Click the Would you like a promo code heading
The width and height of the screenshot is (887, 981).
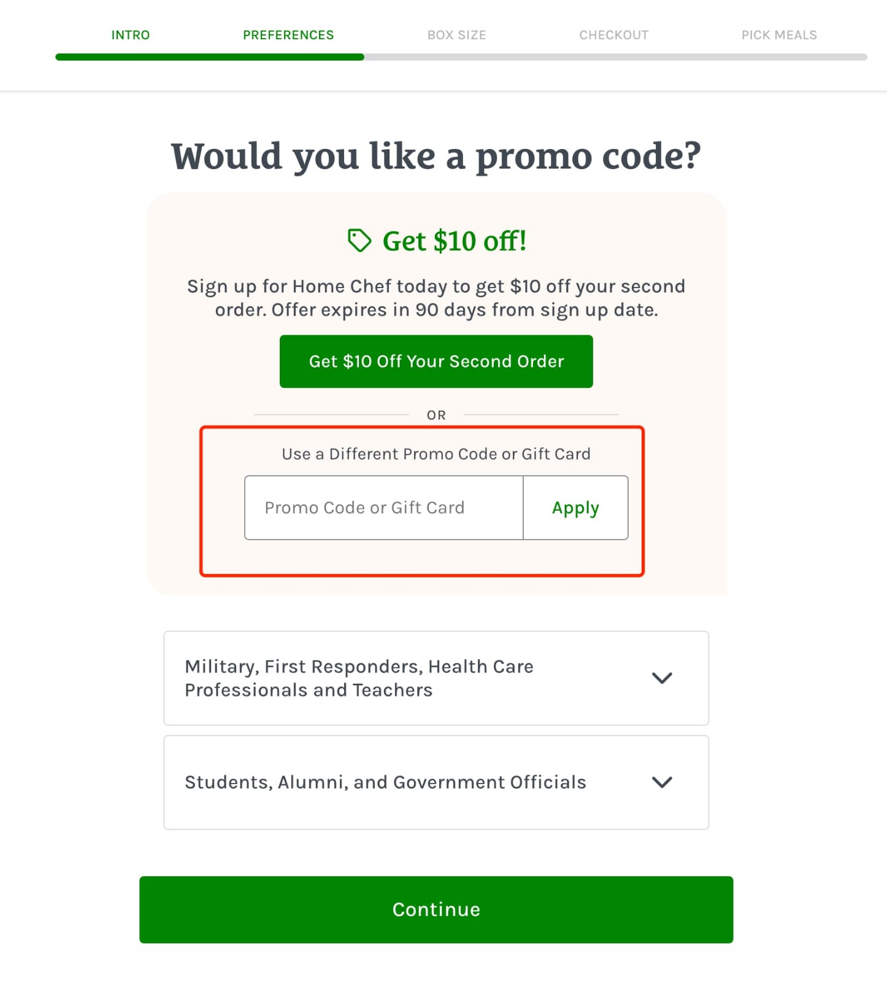[436, 156]
